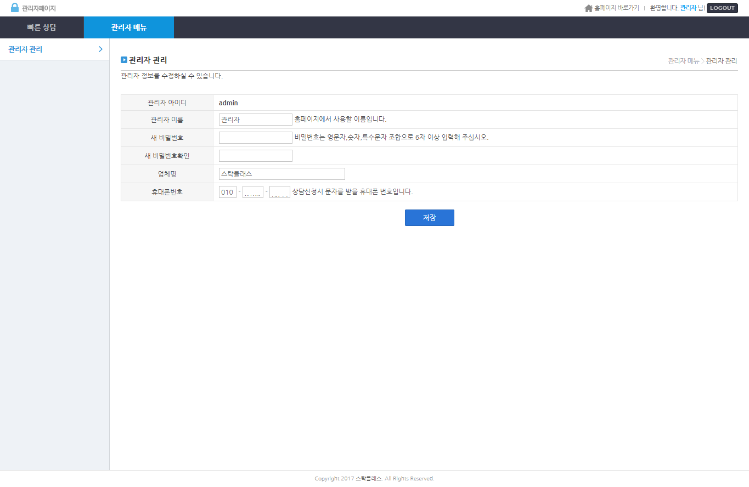Screen dimensions: 749x487
Task: Select the 관리자 메뉴 tab
Action: pyautogui.click(x=128, y=27)
